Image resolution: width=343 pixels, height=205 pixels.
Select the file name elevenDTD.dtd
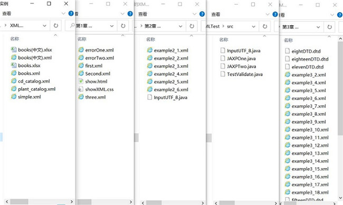[308, 67]
